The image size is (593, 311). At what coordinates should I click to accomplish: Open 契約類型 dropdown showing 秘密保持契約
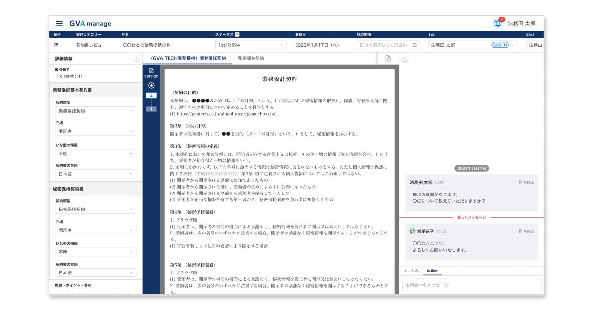[x=96, y=209]
